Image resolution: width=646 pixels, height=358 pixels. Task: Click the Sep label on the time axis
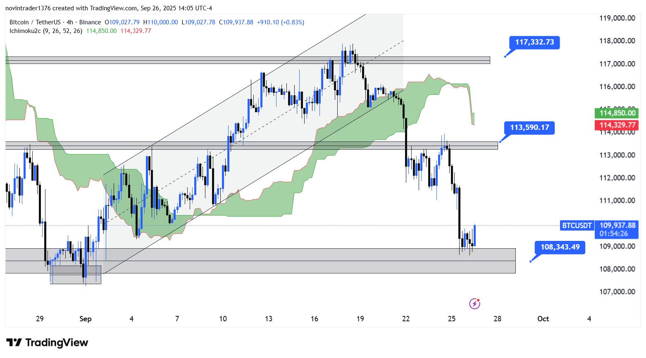[85, 319]
